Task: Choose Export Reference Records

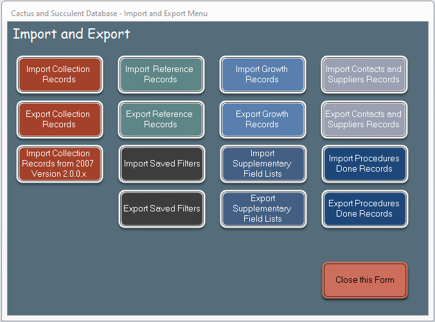Action: (161, 120)
